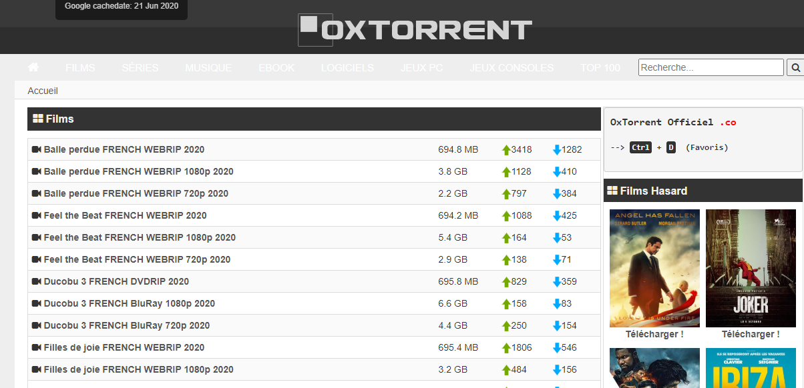Viewport: 804px width, 388px height.
Task: Open Feel the Beat FRENCH WEBRIP 720p 2020
Action: coord(137,259)
